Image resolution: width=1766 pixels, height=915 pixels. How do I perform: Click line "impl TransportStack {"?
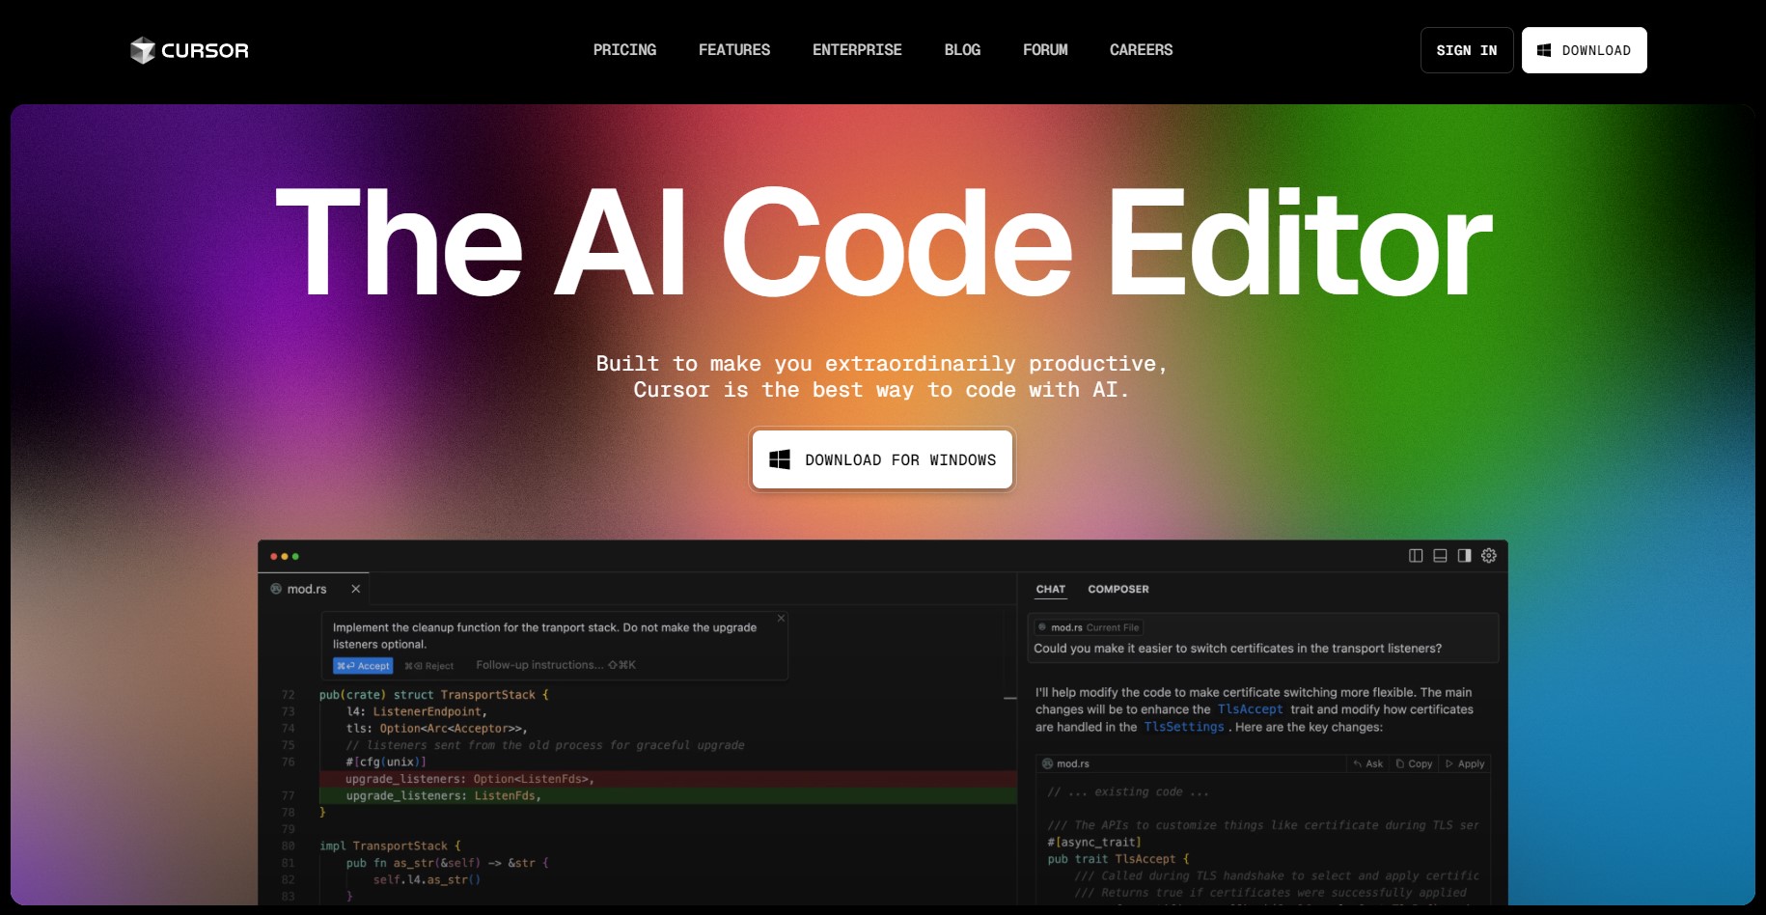pyautogui.click(x=390, y=846)
